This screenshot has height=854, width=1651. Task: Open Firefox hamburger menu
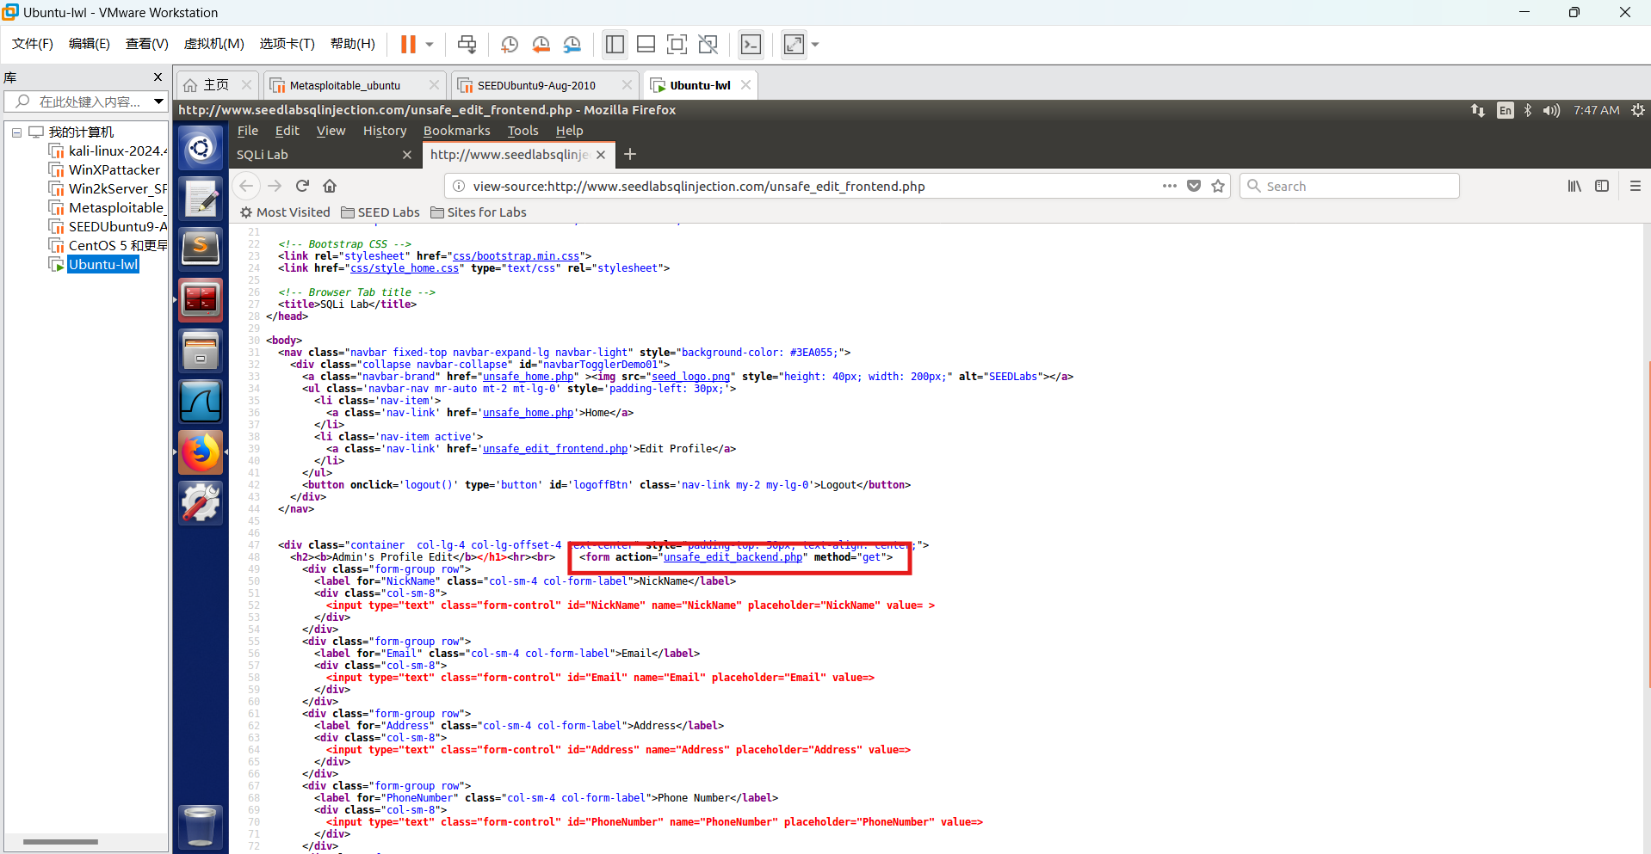[1636, 186]
